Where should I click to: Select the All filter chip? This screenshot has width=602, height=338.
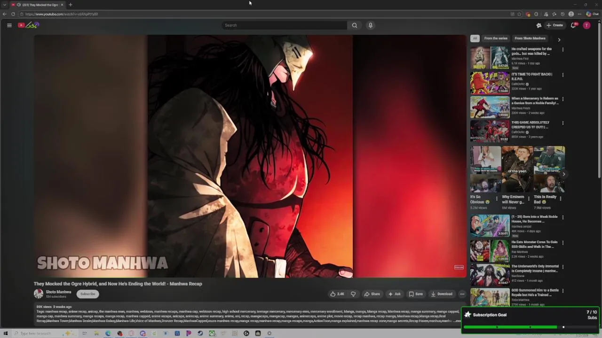[x=475, y=38]
